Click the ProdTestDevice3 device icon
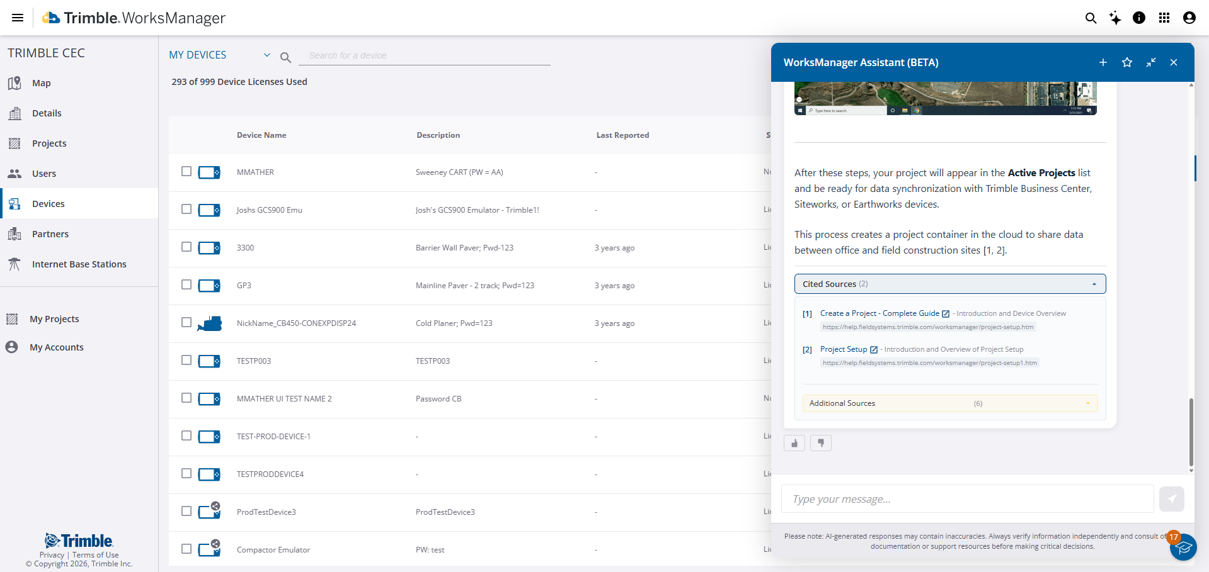Image resolution: width=1209 pixels, height=572 pixels. click(x=209, y=511)
